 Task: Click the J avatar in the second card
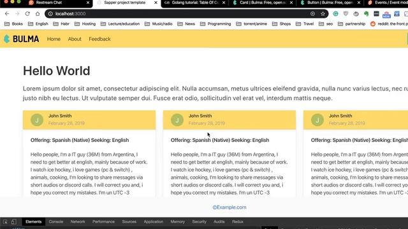177,120
